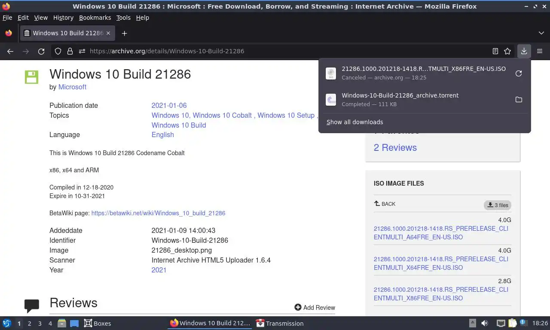Open a new tab with the plus button
Screen dimensions: 550x330
point(124,34)
